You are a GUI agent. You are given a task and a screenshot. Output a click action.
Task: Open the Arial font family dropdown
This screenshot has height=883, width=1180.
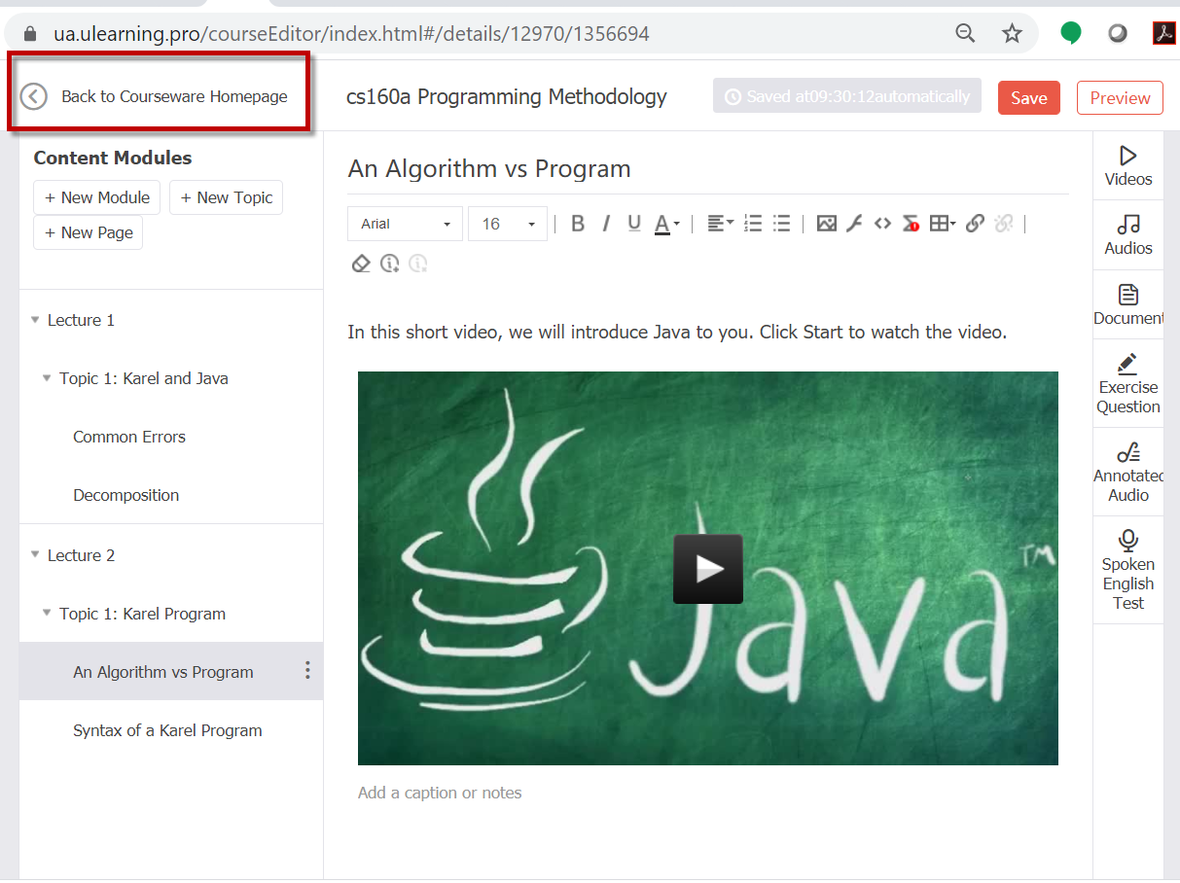(x=406, y=224)
